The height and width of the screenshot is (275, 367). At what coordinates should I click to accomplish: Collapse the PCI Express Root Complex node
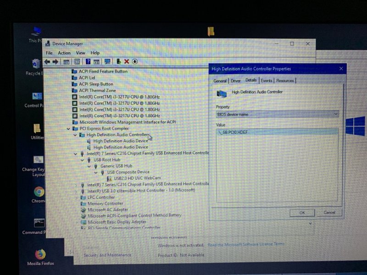tap(68, 129)
